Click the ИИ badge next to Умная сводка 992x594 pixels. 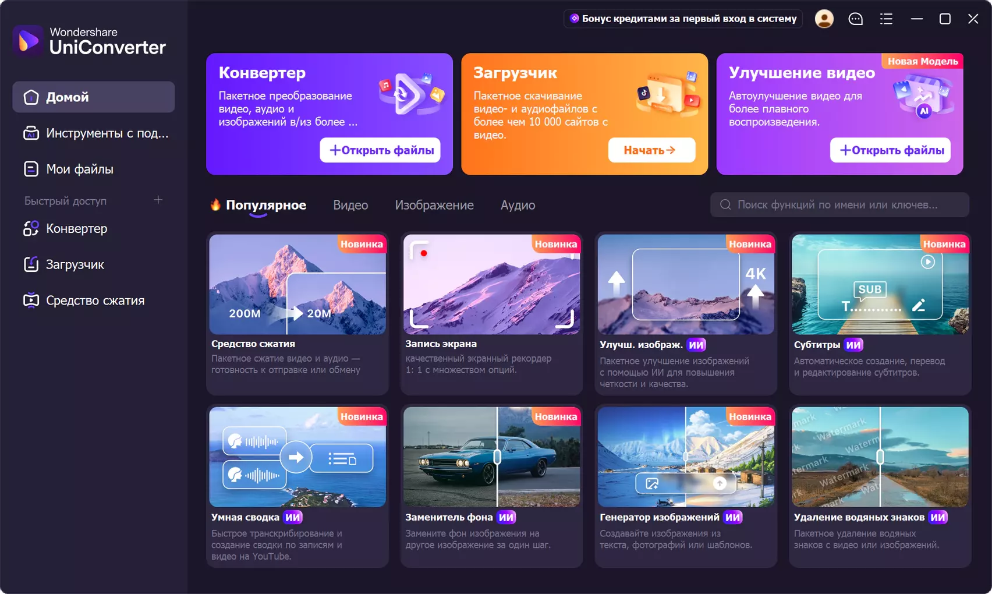[293, 517]
